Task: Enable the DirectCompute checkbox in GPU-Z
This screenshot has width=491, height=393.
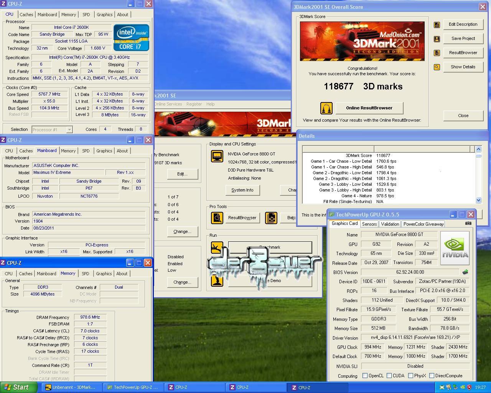Action: [432, 375]
